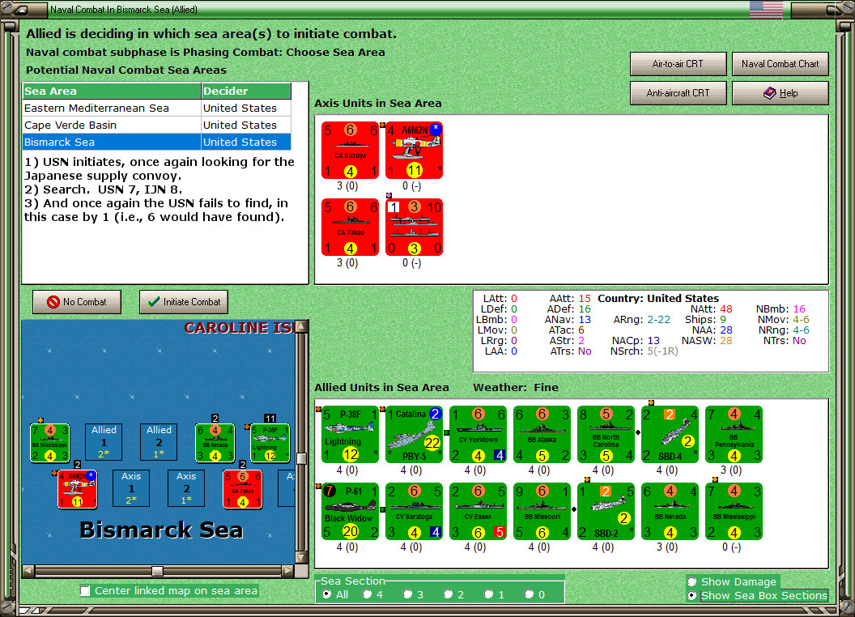Click the No Combat button

tap(77, 302)
